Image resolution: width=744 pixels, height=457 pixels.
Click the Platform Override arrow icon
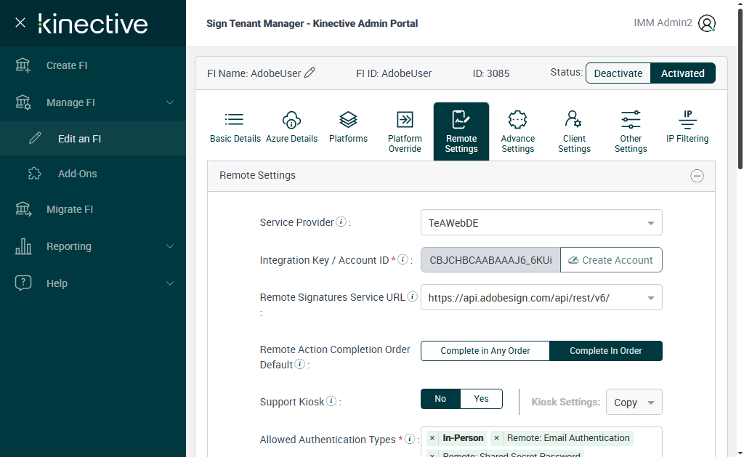tap(405, 120)
